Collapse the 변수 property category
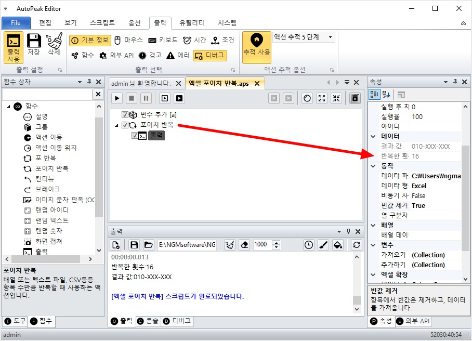Screen dimensions: 472x341 373,245
